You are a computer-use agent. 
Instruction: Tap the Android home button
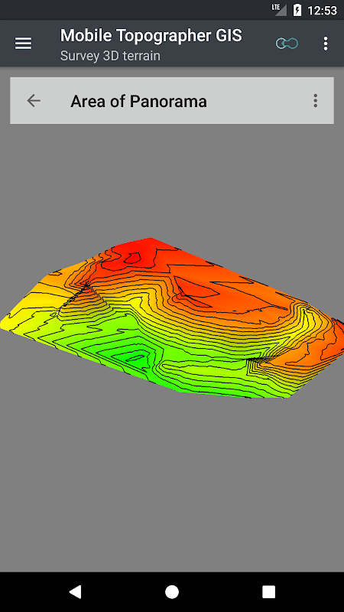pos(171,591)
